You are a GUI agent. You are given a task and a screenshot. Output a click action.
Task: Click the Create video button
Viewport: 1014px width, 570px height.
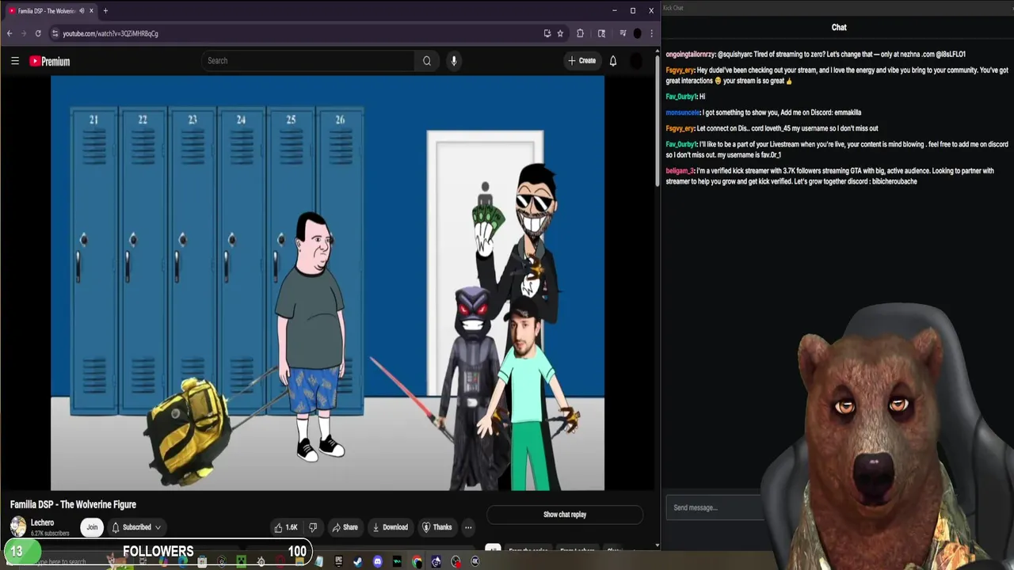[x=581, y=61]
